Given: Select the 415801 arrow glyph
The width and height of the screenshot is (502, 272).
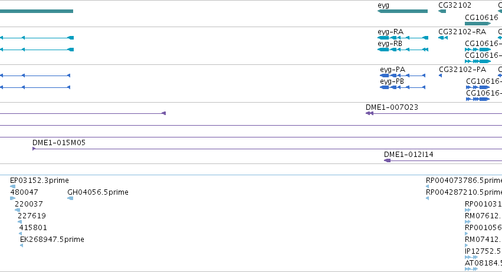Looking at the screenshot, I should [x=21, y=234].
